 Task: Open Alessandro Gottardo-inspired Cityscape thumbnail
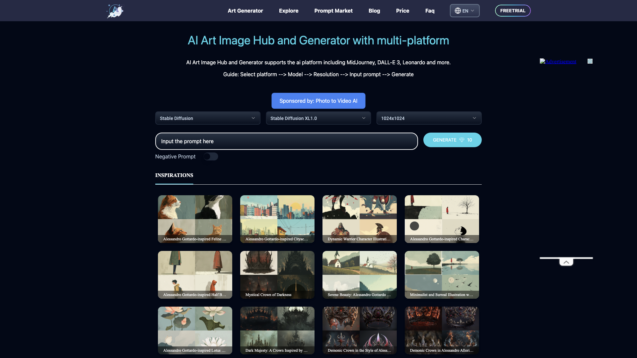[277, 219]
